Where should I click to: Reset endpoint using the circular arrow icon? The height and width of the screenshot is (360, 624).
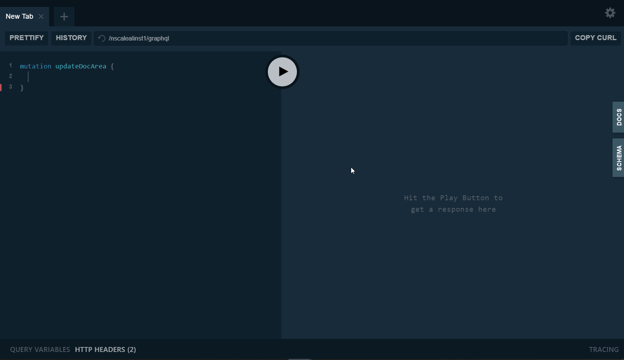pos(102,38)
